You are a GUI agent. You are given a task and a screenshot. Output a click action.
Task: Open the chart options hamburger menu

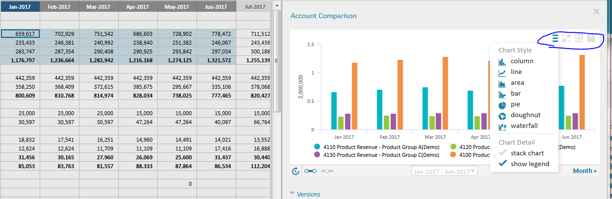[555, 38]
